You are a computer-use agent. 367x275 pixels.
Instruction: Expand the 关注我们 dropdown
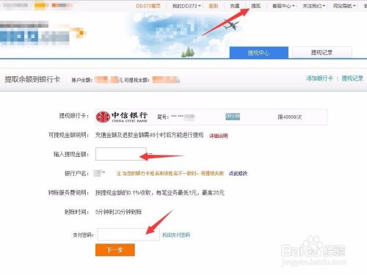pyautogui.click(x=314, y=6)
